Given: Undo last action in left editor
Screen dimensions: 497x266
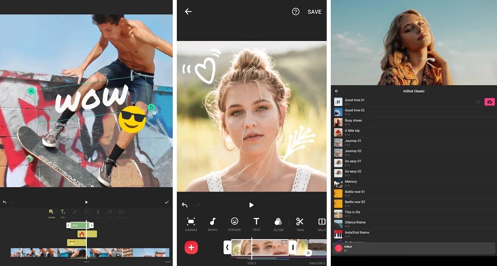Looking at the screenshot, I should pyautogui.click(x=5, y=202).
